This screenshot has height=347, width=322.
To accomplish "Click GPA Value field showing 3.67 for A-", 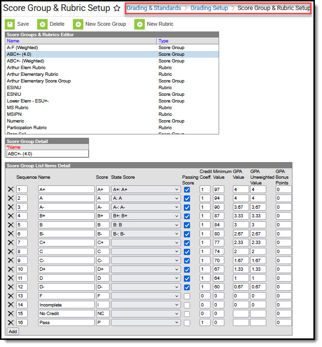I will (241, 207).
